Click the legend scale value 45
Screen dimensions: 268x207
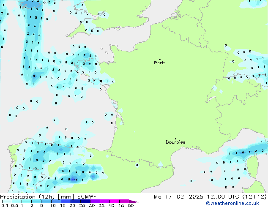point(121,205)
